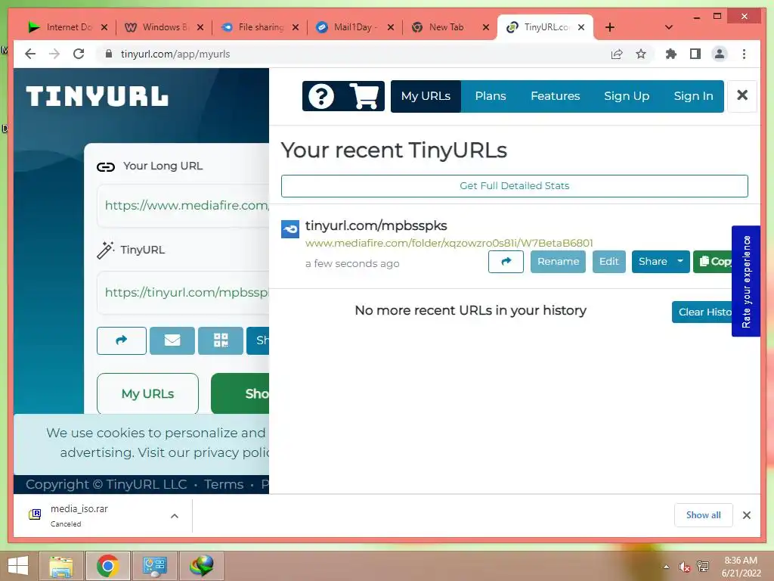Open the Terms link in the footer
The image size is (774, 581).
coord(224,485)
